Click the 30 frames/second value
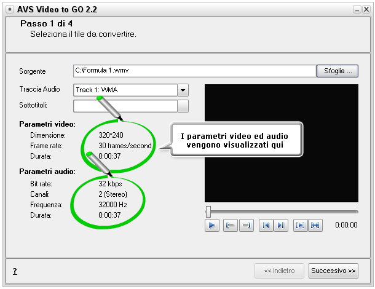The width and height of the screenshot is (375, 289). click(125, 146)
